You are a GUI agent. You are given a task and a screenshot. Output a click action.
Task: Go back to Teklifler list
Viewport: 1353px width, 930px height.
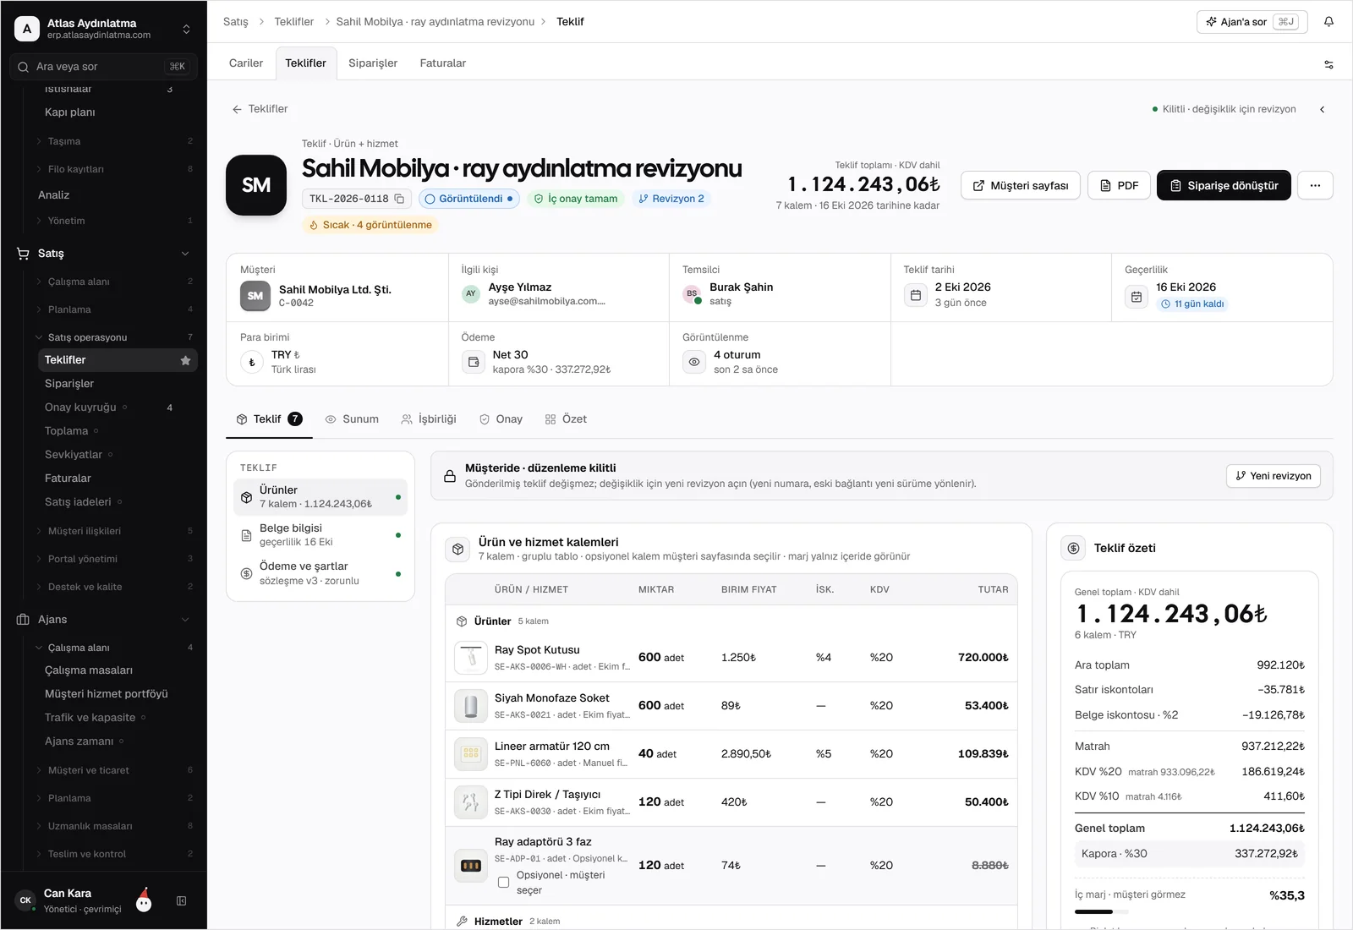(260, 109)
